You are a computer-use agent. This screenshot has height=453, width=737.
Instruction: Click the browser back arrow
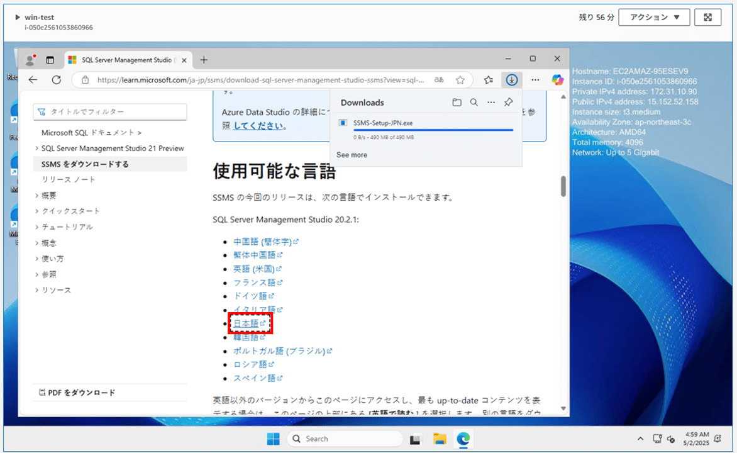coord(33,80)
